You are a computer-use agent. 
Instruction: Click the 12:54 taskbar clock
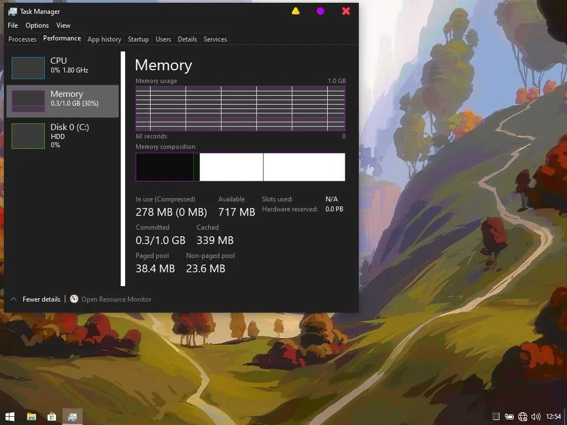pos(553,416)
